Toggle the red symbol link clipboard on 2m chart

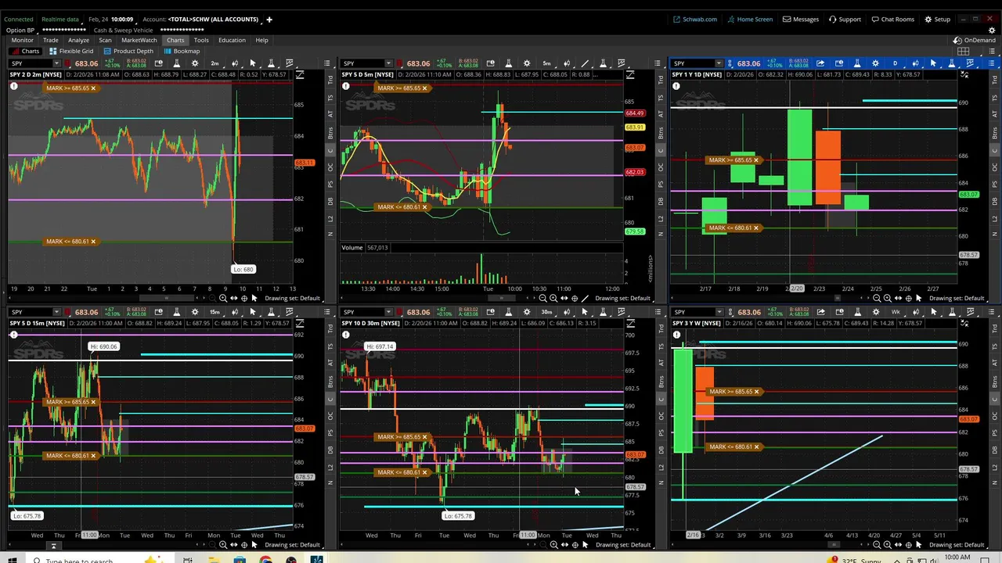[x=67, y=63]
